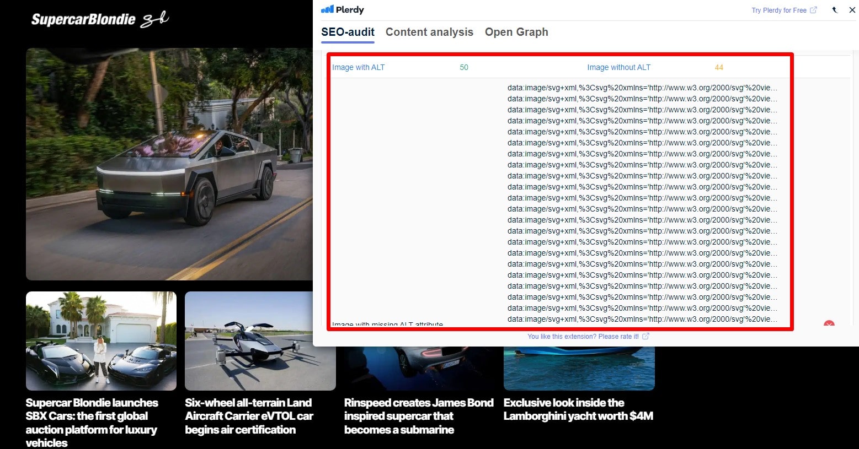Open external-link icon beside Try Plerdy for Free
Screen dimensions: 859x449
(x=813, y=10)
